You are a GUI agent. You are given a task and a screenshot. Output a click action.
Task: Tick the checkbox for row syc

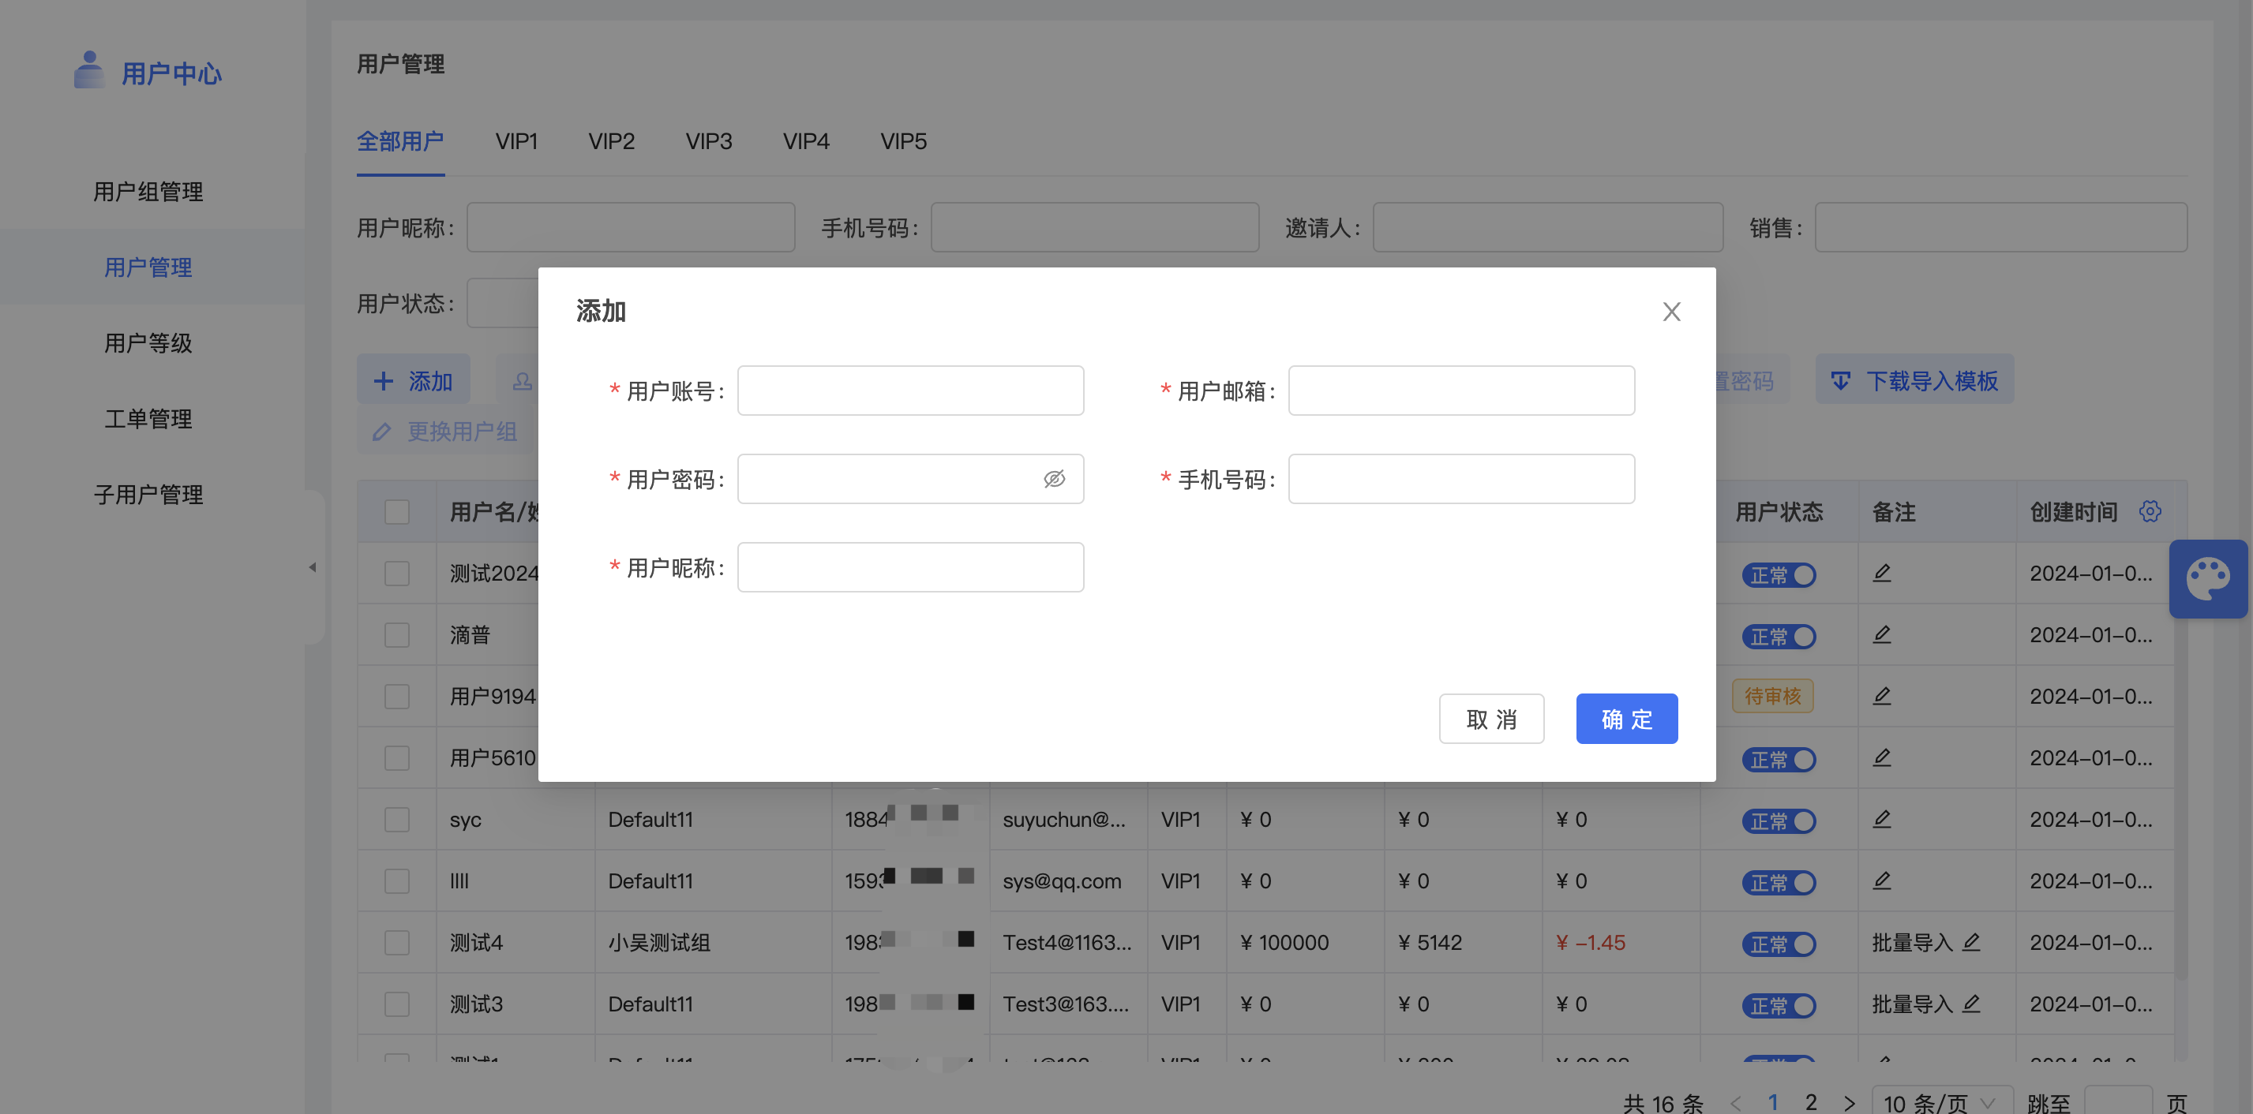tap(397, 819)
